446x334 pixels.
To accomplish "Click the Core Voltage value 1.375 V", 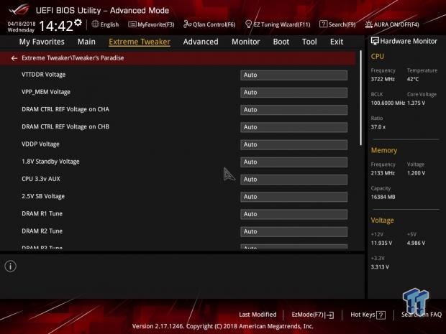I will 416,103.
